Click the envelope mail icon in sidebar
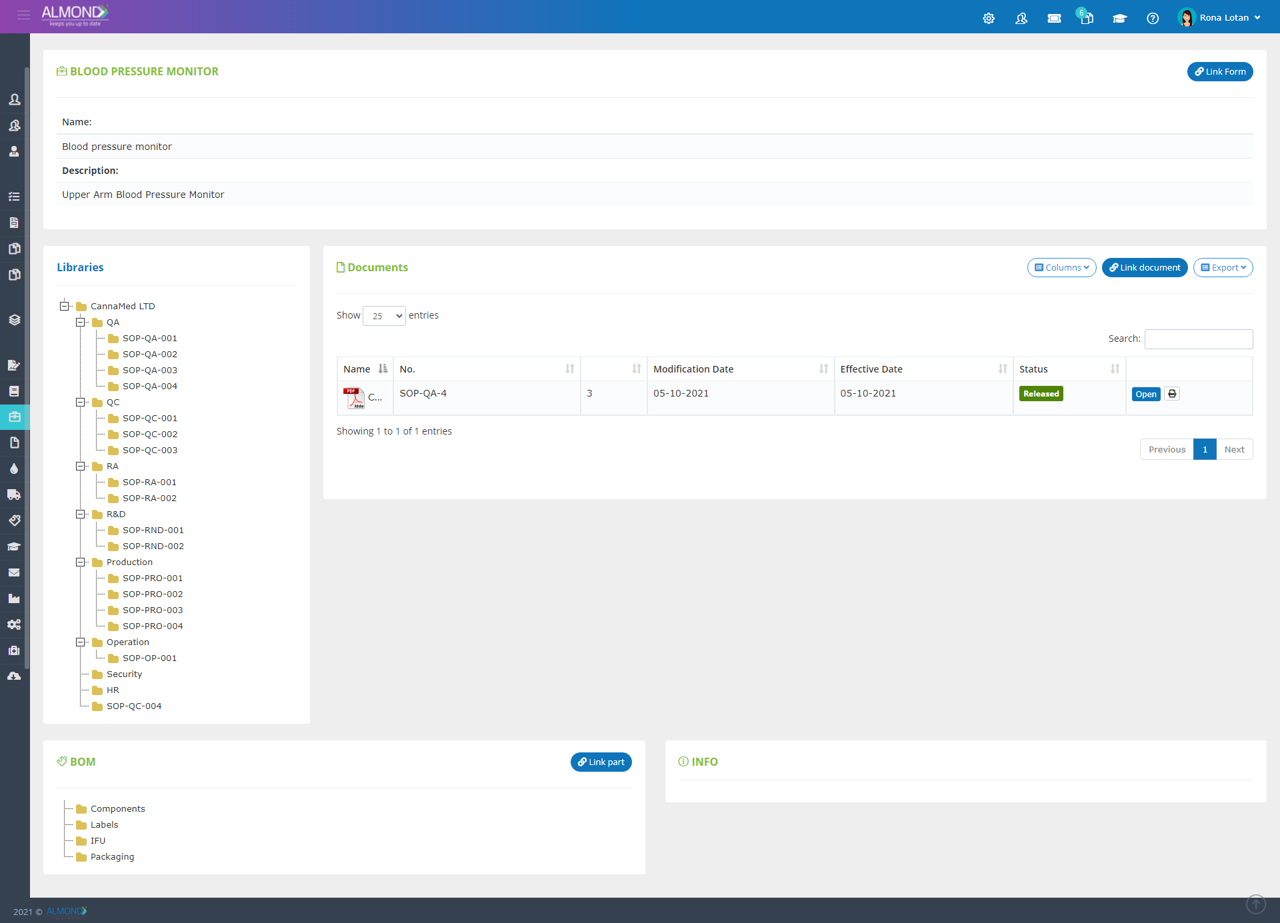The height and width of the screenshot is (923, 1280). [x=14, y=572]
